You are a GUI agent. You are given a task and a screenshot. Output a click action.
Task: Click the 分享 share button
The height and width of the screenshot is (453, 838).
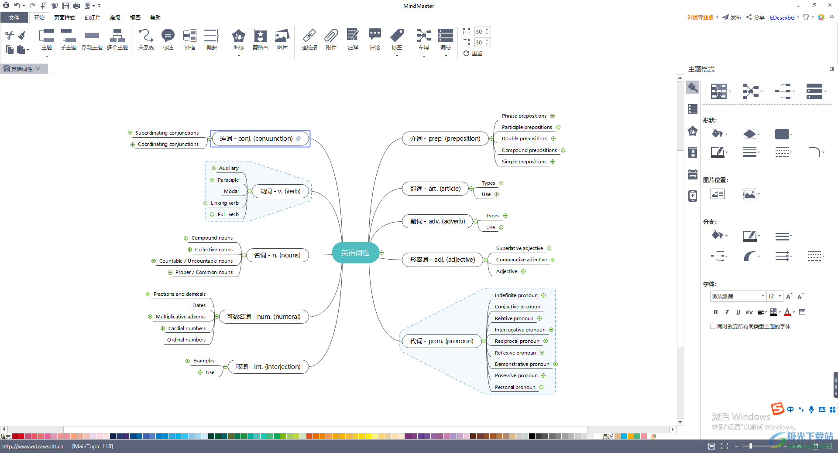coord(756,17)
